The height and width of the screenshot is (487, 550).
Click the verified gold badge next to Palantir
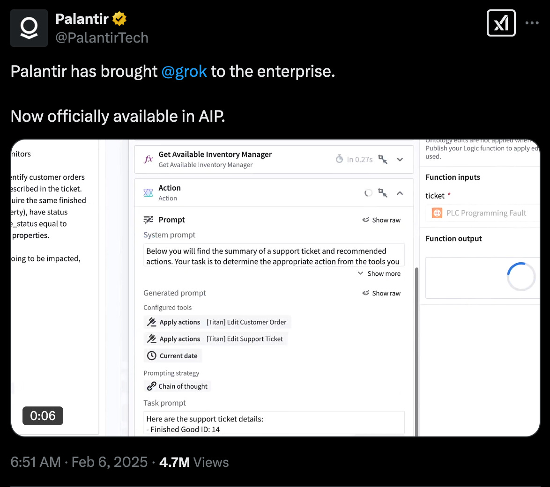[119, 19]
